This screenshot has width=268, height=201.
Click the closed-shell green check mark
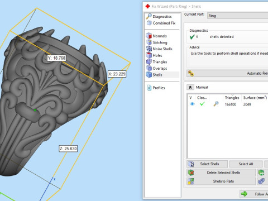(x=202, y=104)
